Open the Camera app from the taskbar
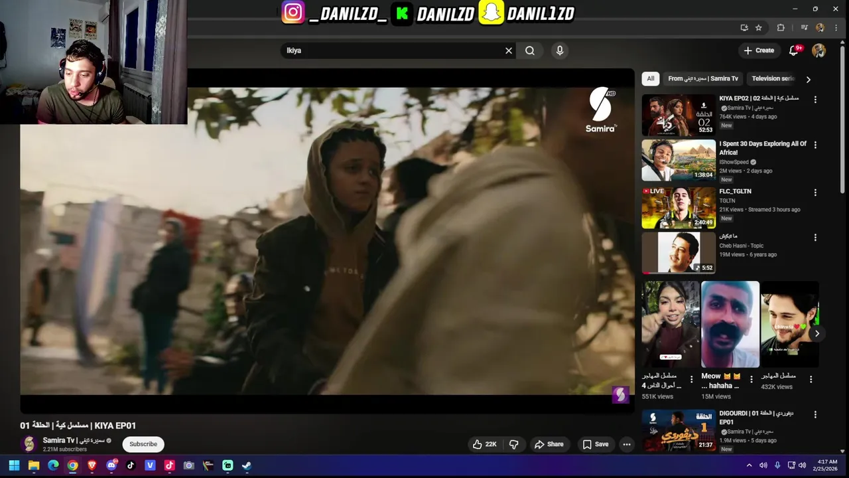The width and height of the screenshot is (849, 478). (x=188, y=465)
